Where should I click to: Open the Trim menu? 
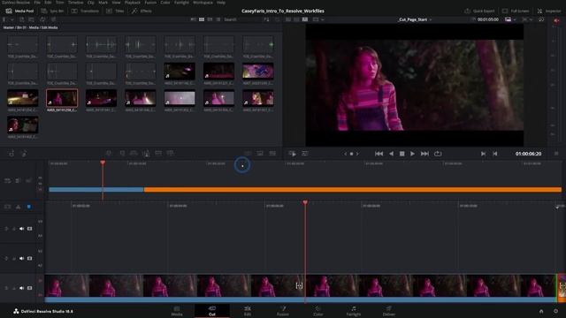click(x=59, y=3)
